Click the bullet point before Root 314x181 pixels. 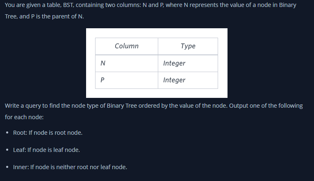click(x=7, y=133)
